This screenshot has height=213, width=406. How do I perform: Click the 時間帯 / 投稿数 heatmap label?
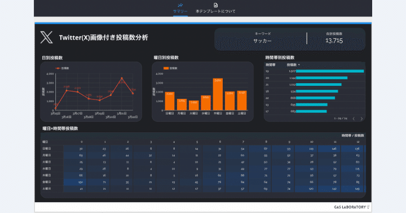(x=352, y=136)
